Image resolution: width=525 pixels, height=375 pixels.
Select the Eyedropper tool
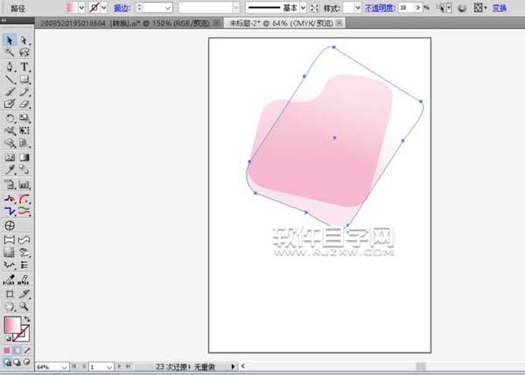pos(10,170)
